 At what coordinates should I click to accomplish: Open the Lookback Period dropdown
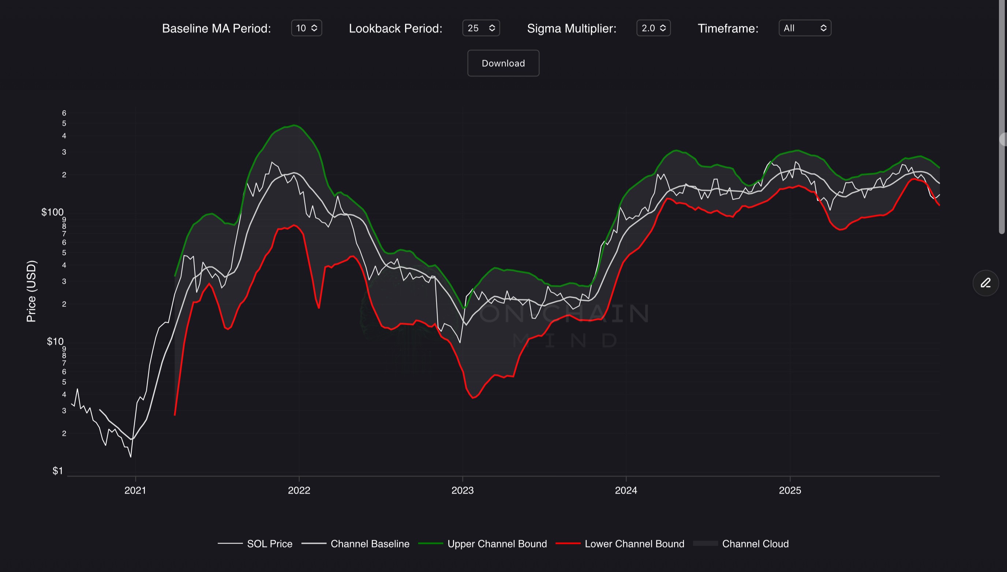481,28
